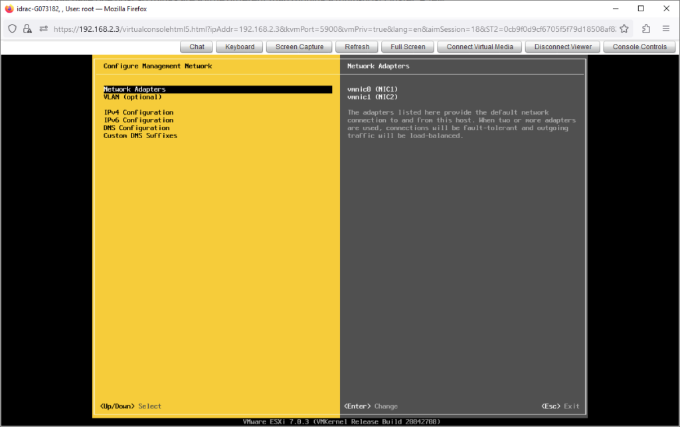Maximize the Firefox window

pyautogui.click(x=640, y=9)
